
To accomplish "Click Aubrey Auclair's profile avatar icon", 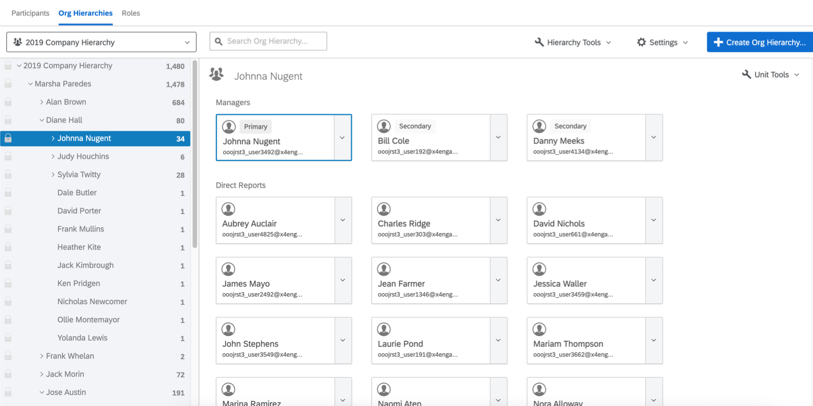I will click(229, 209).
